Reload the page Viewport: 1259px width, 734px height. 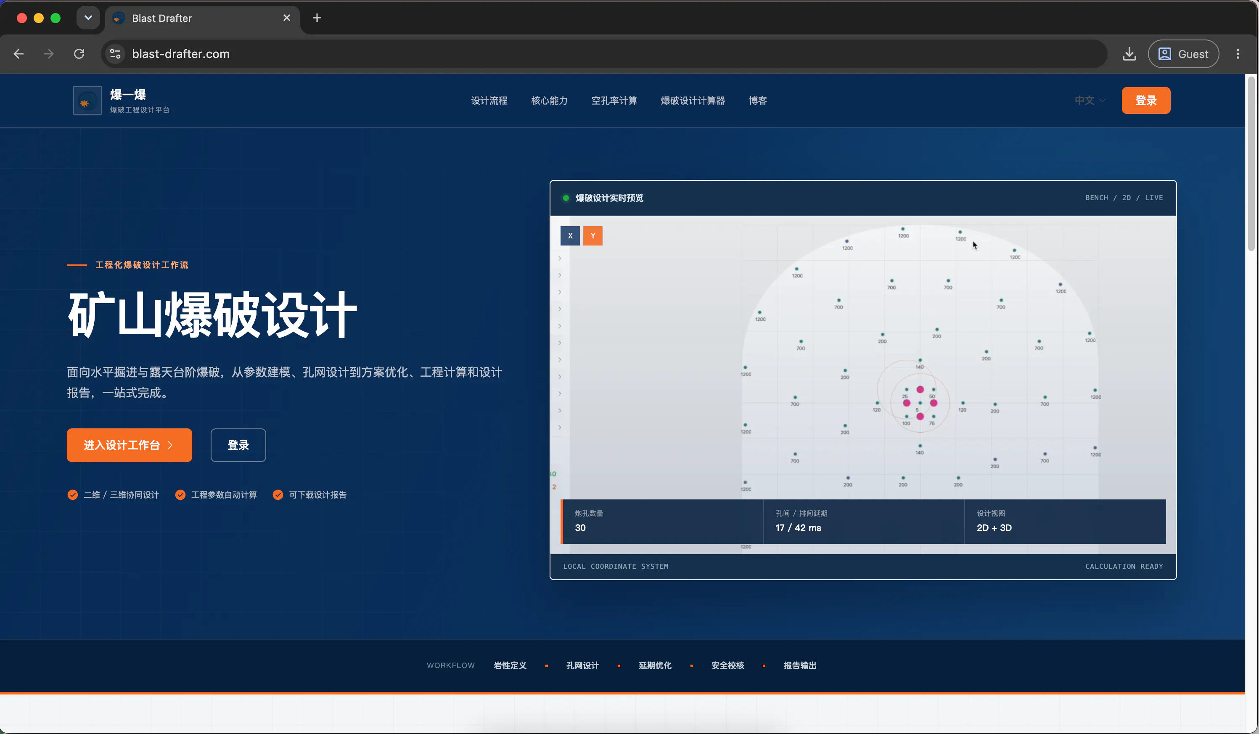[x=79, y=54]
